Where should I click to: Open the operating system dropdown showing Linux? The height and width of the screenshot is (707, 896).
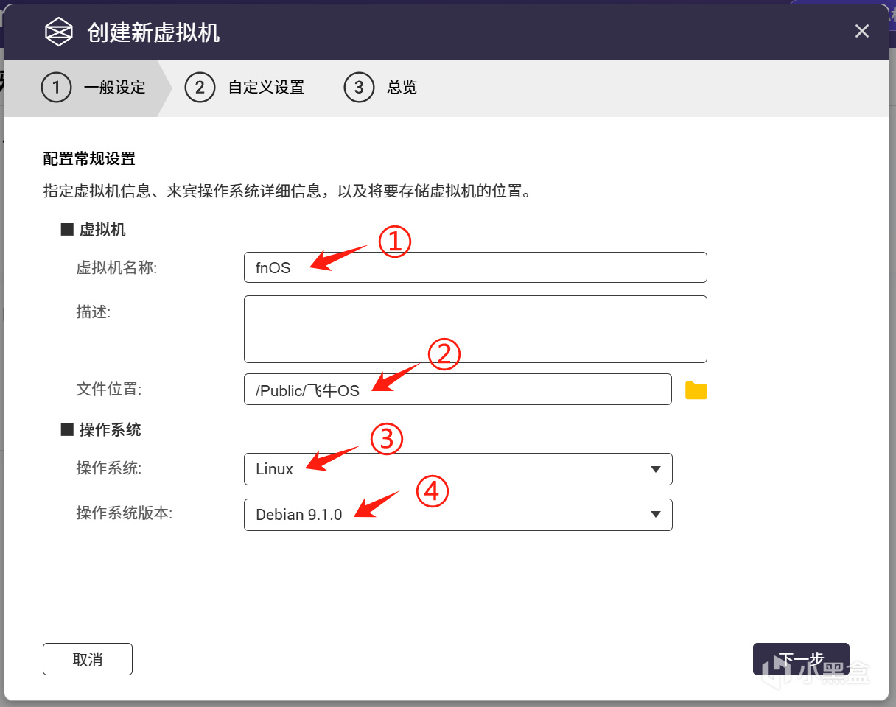(x=458, y=469)
